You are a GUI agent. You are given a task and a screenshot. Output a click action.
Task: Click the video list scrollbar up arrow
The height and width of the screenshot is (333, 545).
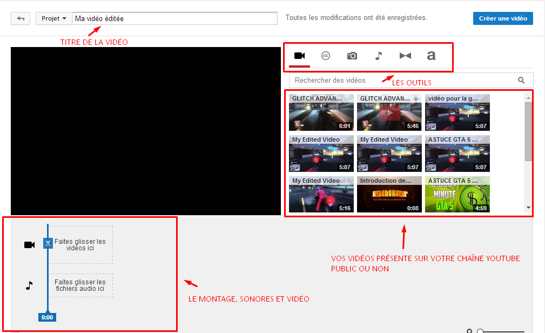point(528,98)
